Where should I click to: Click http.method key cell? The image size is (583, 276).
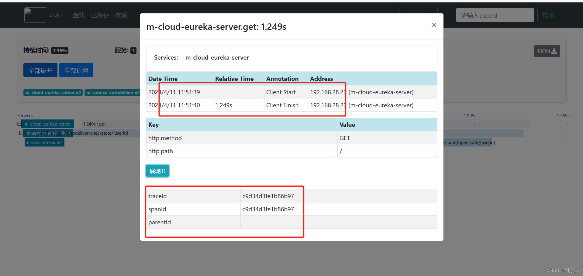[x=242, y=138]
